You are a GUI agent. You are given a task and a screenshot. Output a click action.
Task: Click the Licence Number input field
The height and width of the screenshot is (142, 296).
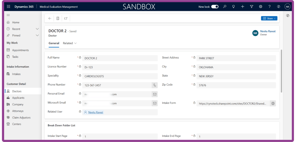pyautogui.click(x=120, y=67)
